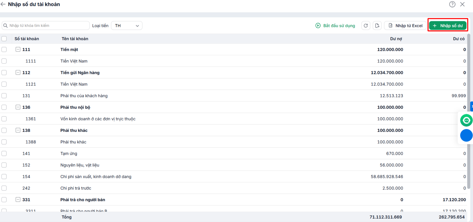Screen dimensions: 473x222
Task: Check the row for account 141
Action: click(x=4, y=153)
